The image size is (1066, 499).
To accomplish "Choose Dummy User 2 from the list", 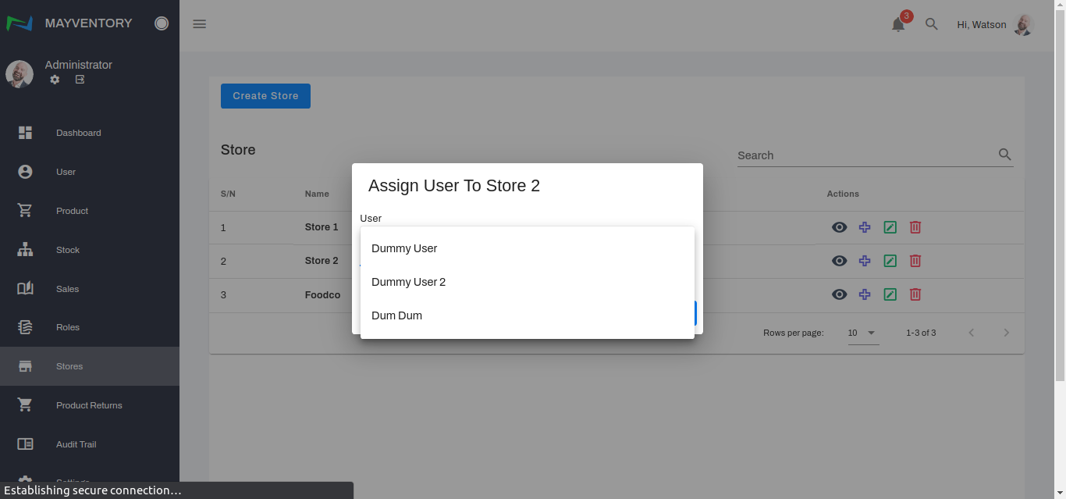I will pyautogui.click(x=408, y=282).
